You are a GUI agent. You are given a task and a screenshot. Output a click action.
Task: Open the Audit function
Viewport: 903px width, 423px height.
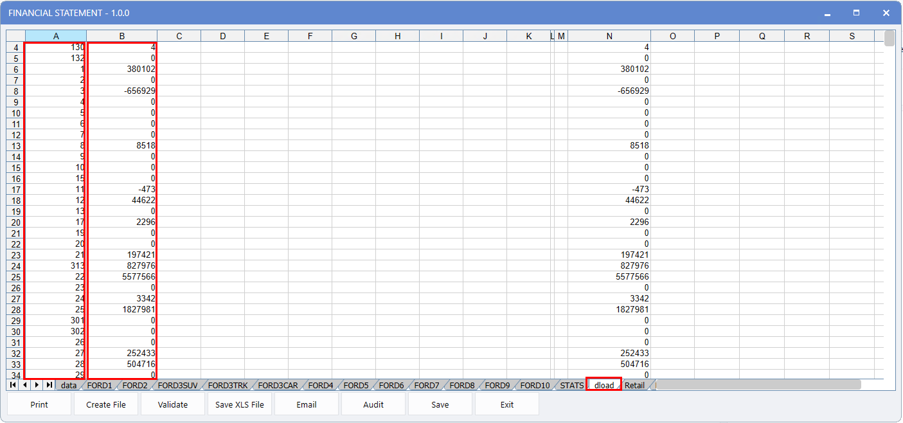tap(373, 404)
